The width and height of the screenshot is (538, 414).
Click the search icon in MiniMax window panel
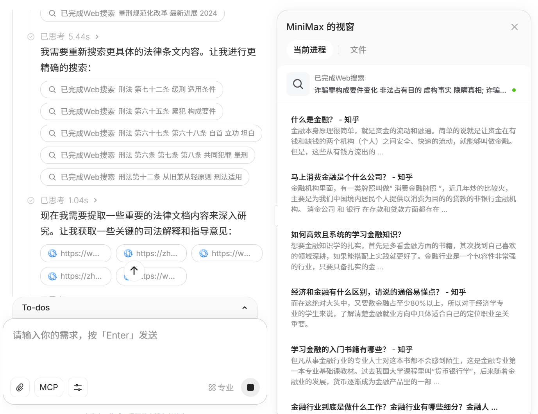click(298, 84)
